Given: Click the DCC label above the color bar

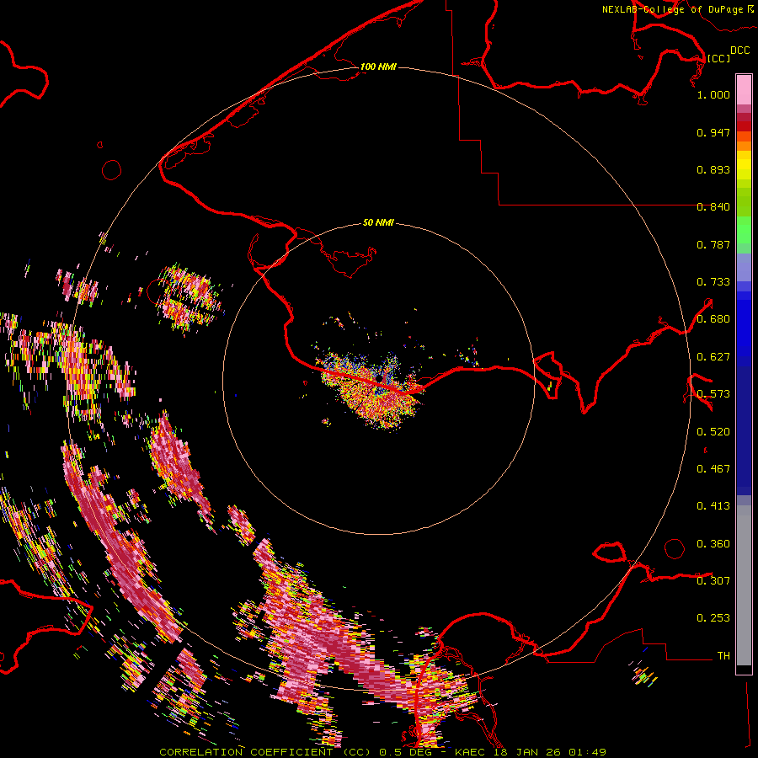Looking at the screenshot, I should click(739, 51).
